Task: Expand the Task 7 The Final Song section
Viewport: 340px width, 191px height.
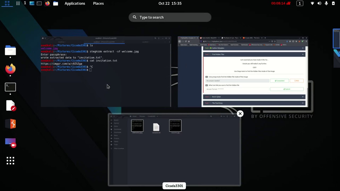Action: coord(254,103)
